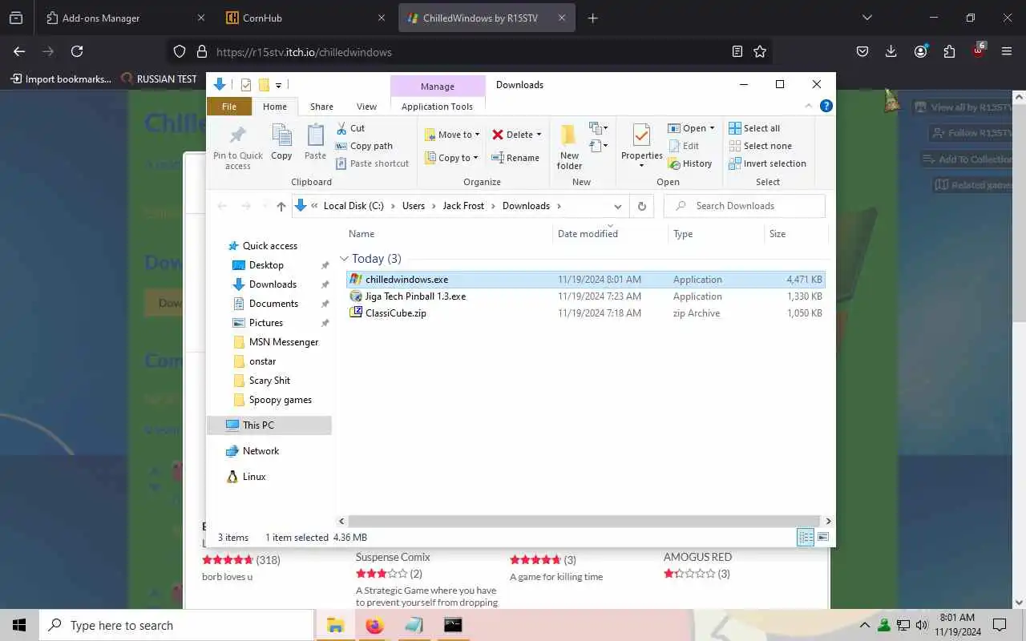
Task: Select This PC in navigation pane
Action: click(269, 425)
